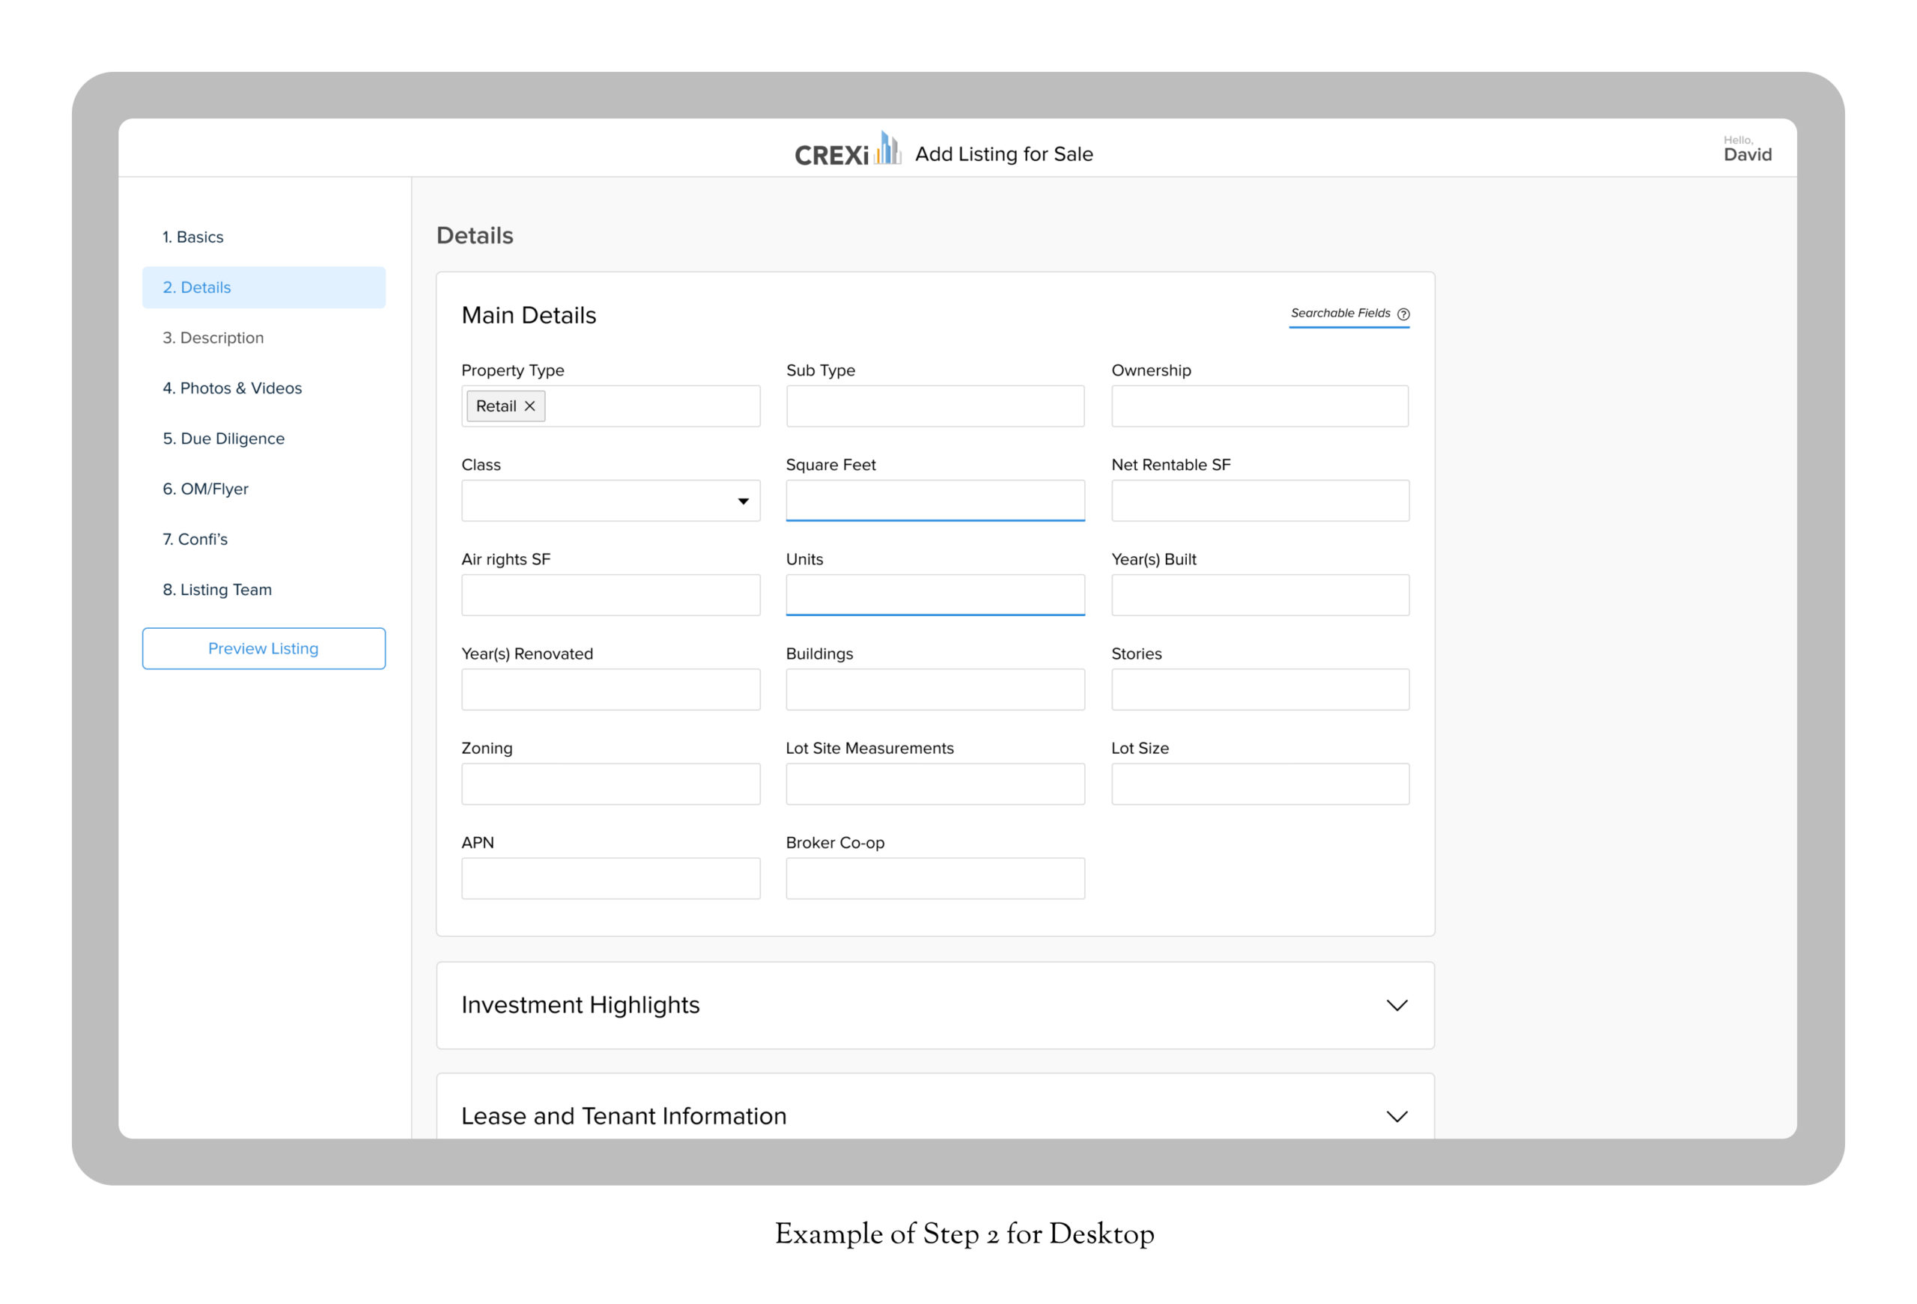Open the 3. Description step

(213, 338)
